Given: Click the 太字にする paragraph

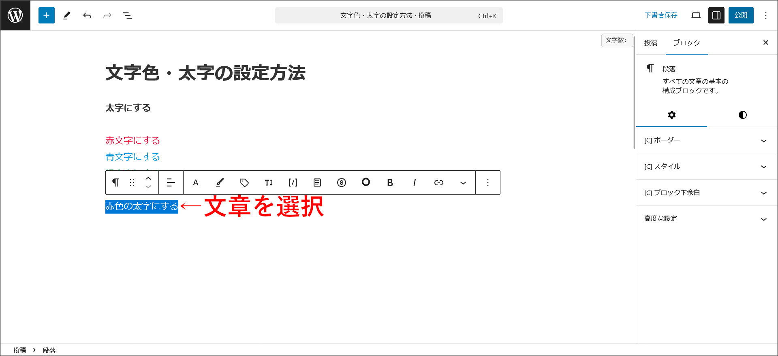Looking at the screenshot, I should coord(128,108).
